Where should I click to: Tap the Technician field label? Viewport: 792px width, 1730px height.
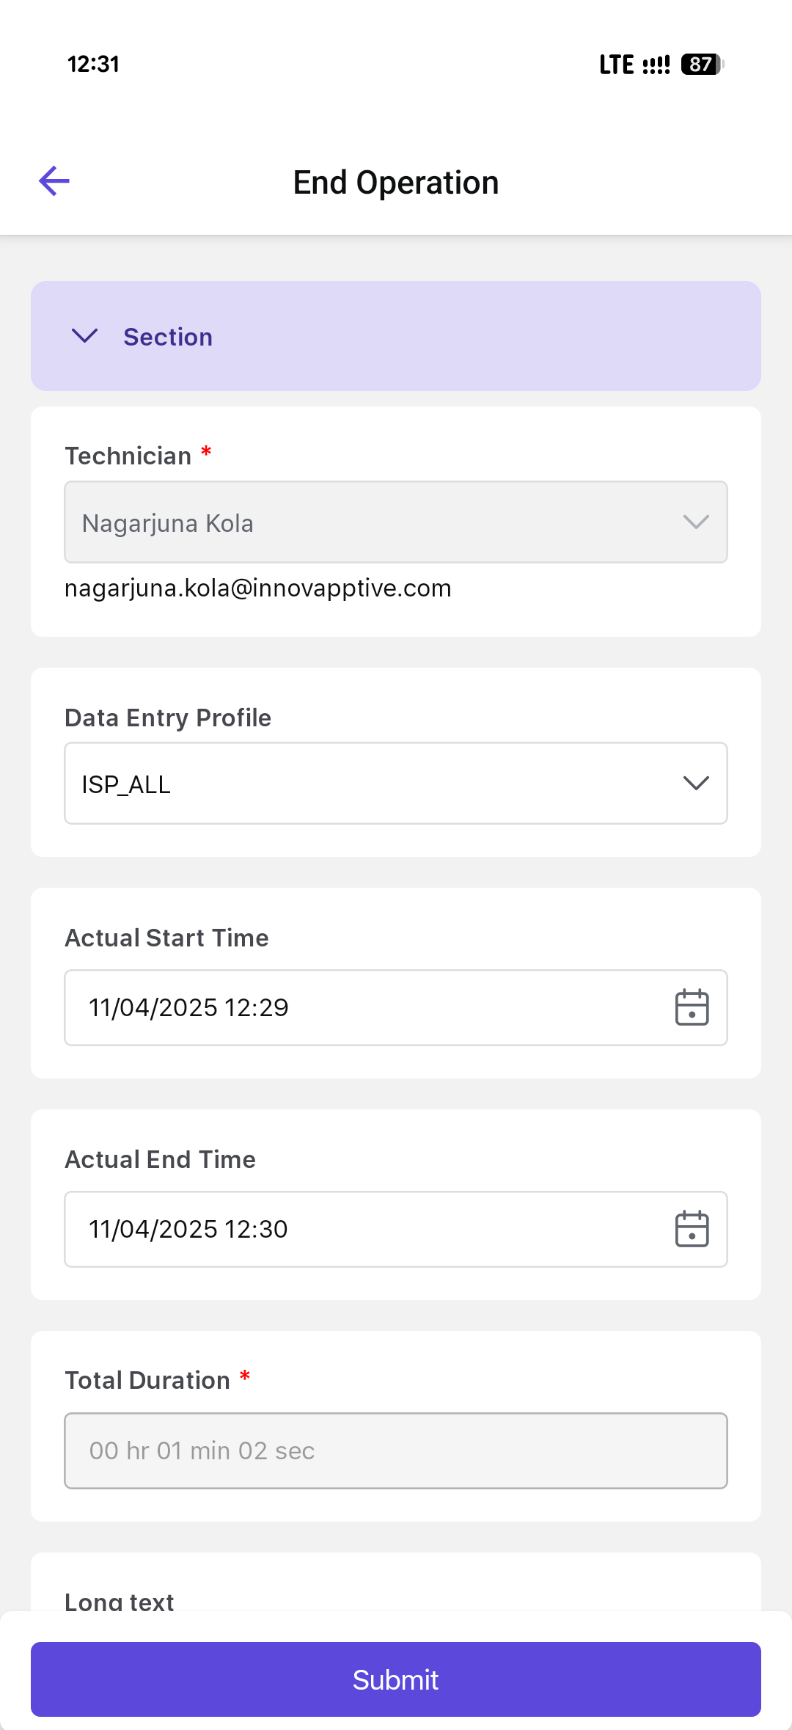(x=128, y=456)
